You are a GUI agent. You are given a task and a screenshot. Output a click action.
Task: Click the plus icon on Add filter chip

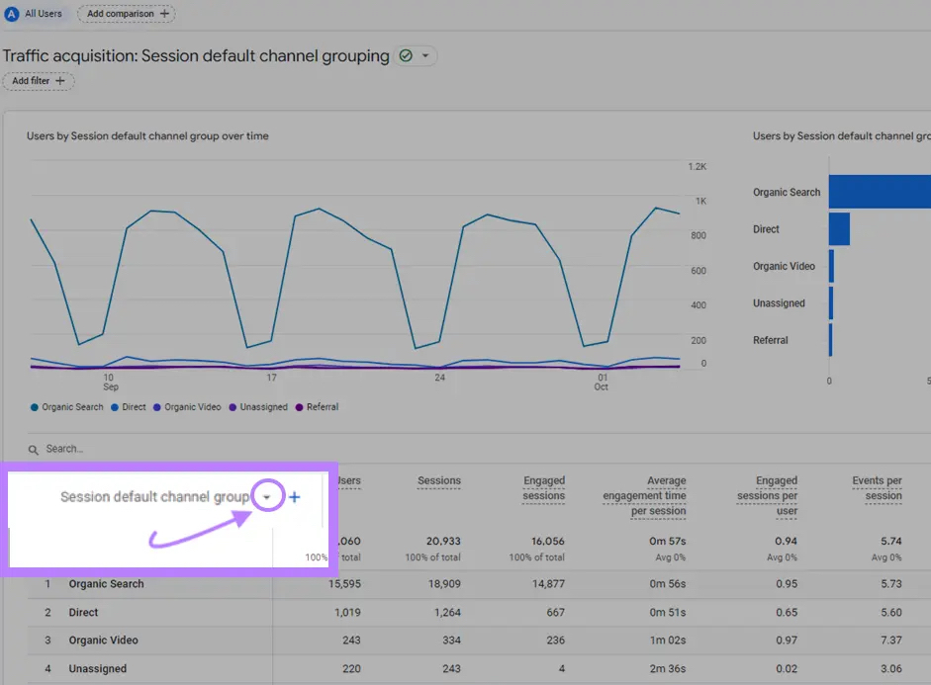pyautogui.click(x=62, y=80)
